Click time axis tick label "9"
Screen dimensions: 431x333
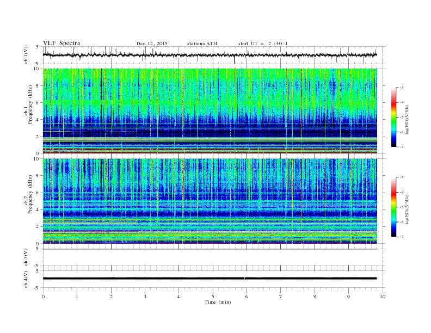coord(348,297)
